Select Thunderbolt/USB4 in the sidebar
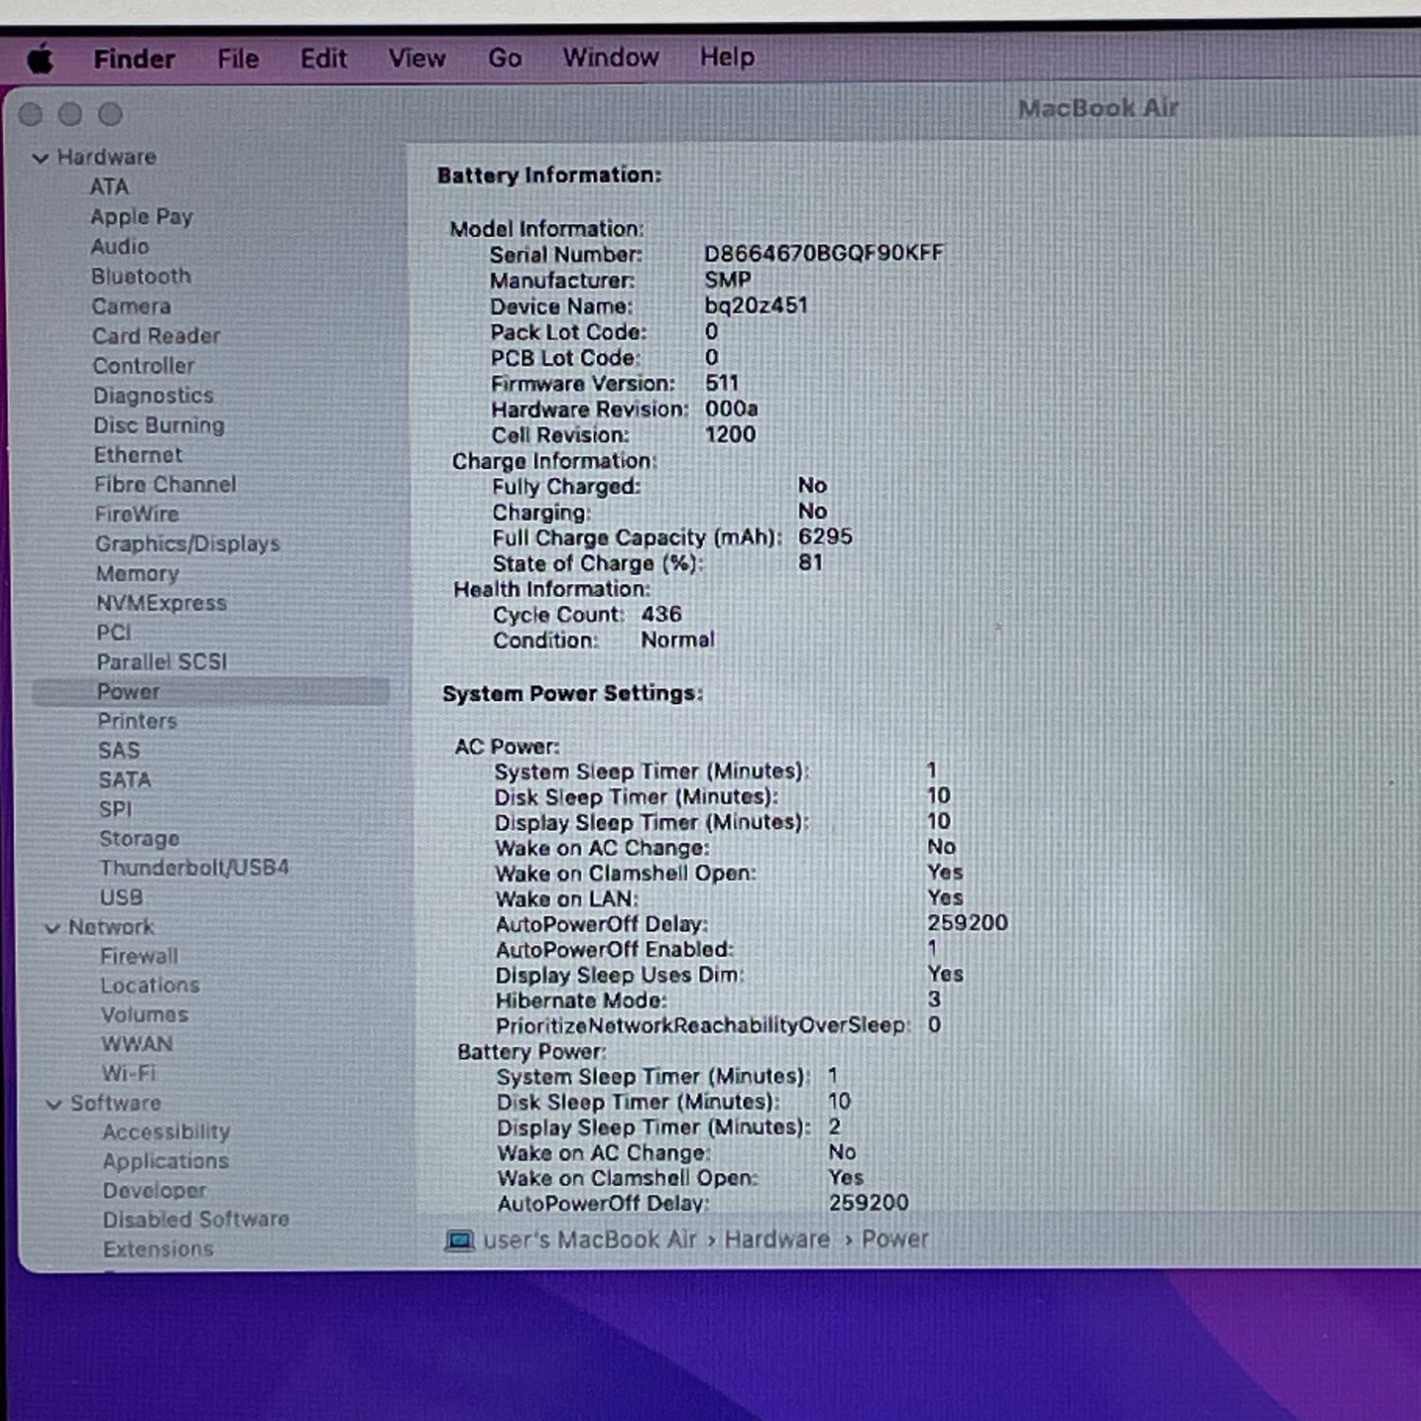 tap(194, 868)
